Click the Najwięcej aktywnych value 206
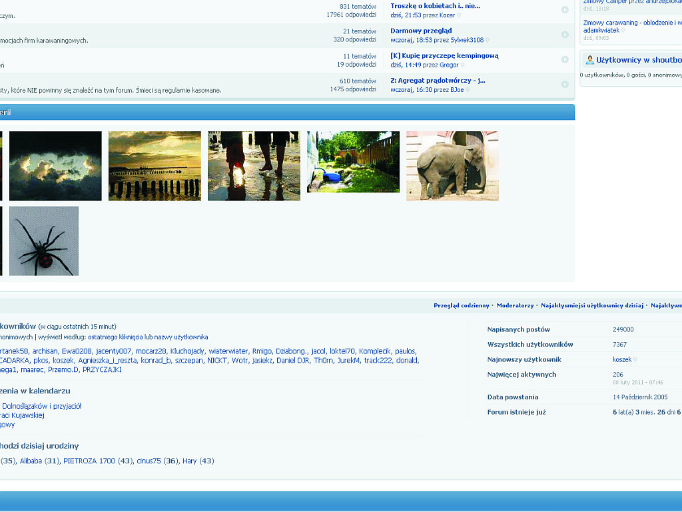Viewport: 682px width, 512px height. click(x=617, y=375)
